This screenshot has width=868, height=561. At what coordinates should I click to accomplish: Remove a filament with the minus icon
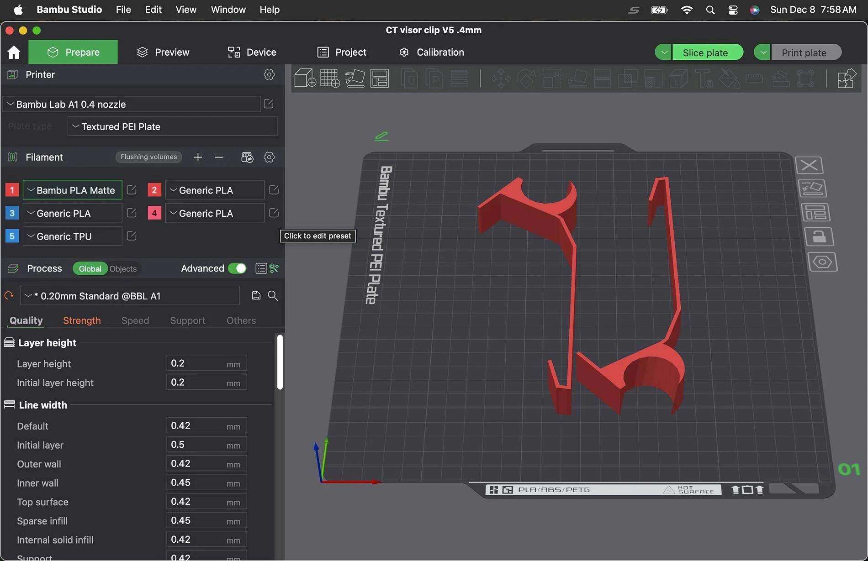coord(219,157)
